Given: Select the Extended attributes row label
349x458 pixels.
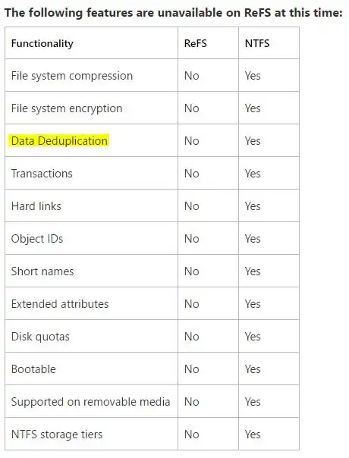Looking at the screenshot, I should [60, 304].
